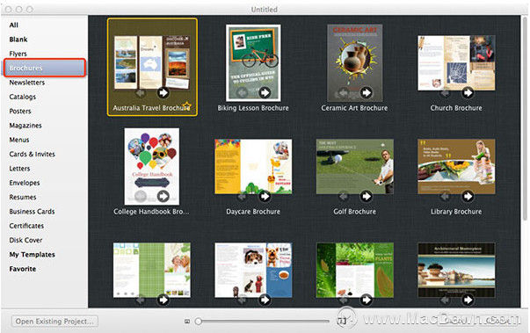The image size is (530, 333).
Task: Toggle favorite star on Australia Travel Brochure
Action: 186,105
